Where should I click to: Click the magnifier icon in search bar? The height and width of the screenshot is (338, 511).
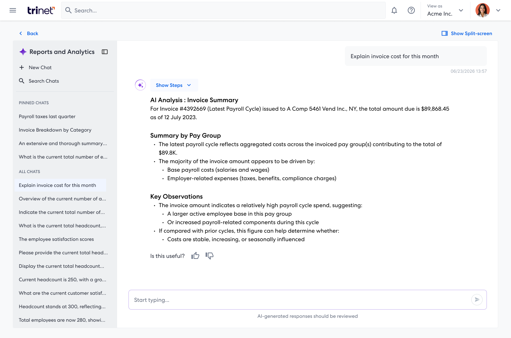pyautogui.click(x=68, y=10)
